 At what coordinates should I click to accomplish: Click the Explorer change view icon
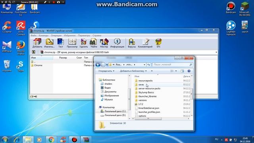point(172,71)
